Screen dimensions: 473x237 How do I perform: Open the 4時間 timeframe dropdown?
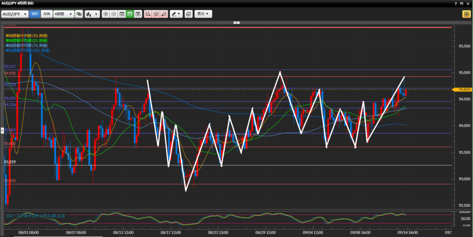64,14
